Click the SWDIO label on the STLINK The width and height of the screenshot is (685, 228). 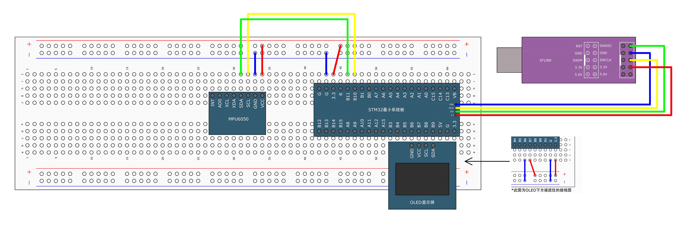(x=605, y=46)
